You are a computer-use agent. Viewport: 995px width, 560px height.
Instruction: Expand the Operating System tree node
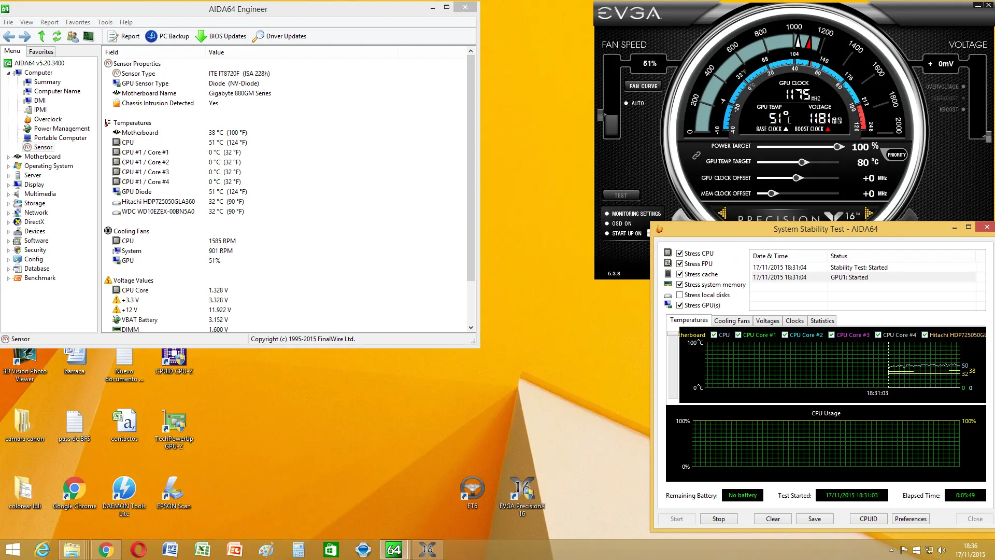tap(8, 166)
